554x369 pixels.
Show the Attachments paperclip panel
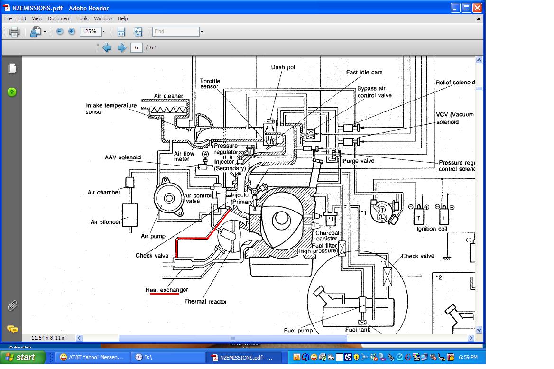12,305
